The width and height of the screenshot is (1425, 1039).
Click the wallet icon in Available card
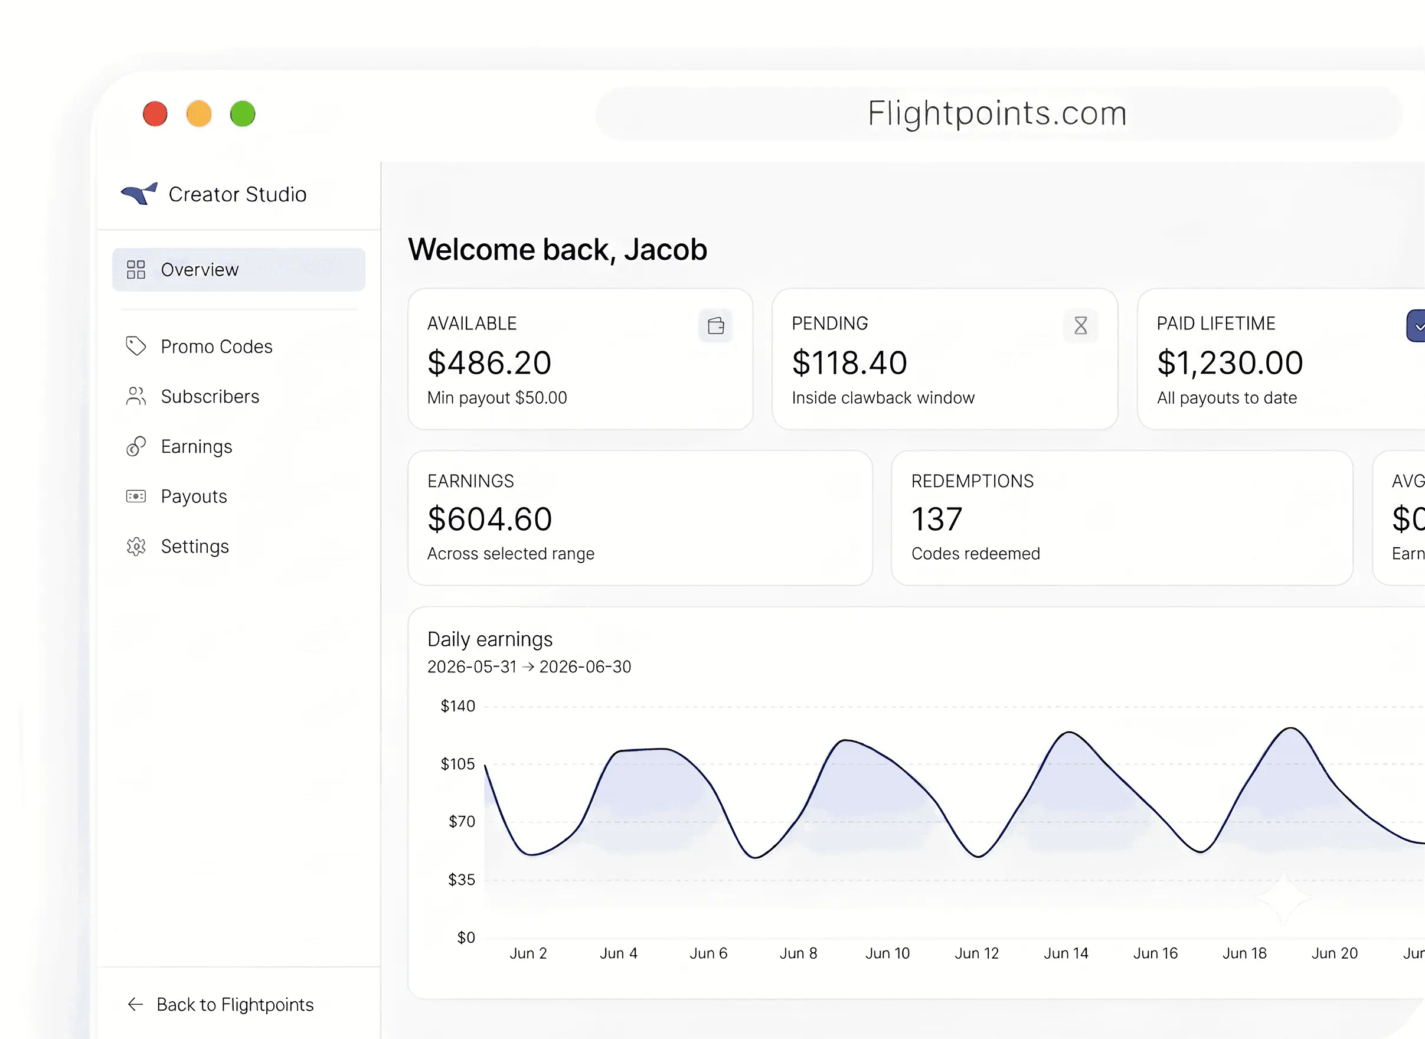tap(715, 326)
